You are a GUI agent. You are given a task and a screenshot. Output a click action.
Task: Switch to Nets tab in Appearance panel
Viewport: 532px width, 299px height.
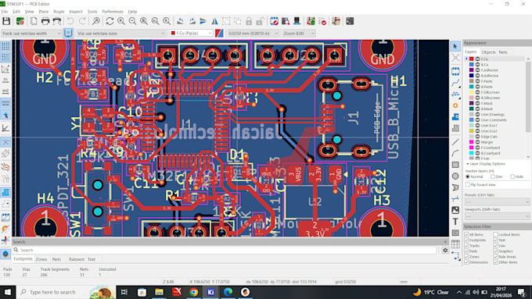[503, 52]
